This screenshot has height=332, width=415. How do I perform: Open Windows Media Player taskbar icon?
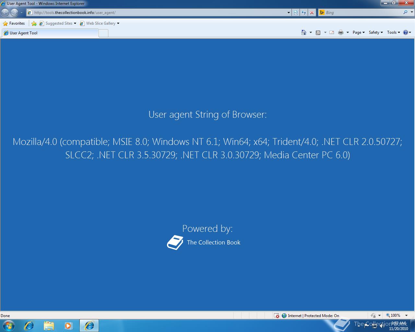tap(68, 326)
